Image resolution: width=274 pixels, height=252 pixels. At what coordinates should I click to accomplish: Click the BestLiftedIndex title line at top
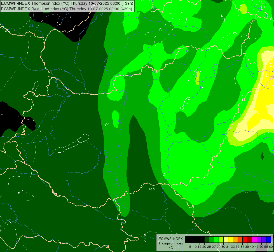tap(67, 9)
